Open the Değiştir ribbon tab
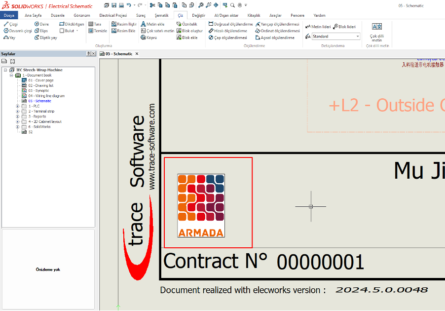Viewport: 445px width, 311px height. (x=198, y=15)
